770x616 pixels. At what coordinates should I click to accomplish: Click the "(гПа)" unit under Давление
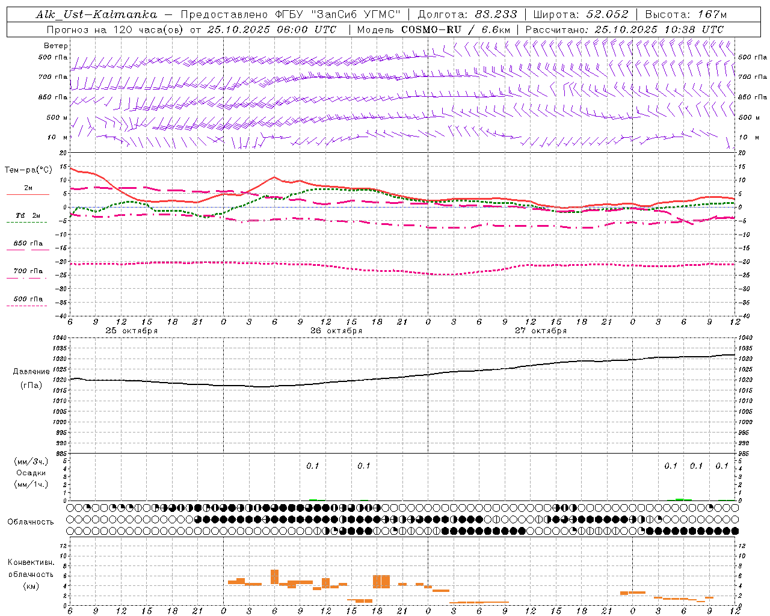point(31,386)
